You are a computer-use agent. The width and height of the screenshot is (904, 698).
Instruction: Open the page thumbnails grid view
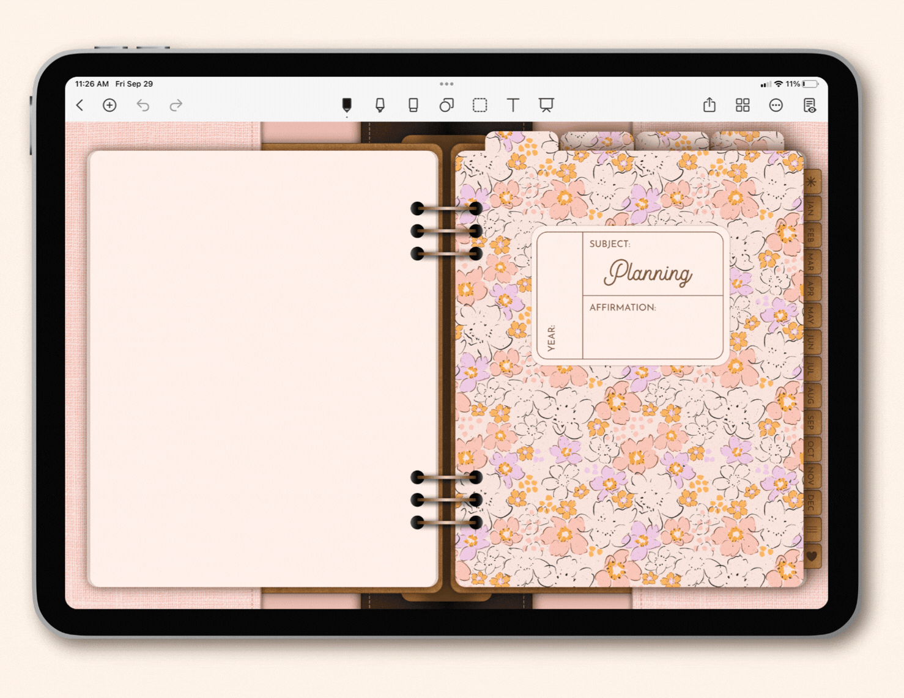click(x=743, y=105)
